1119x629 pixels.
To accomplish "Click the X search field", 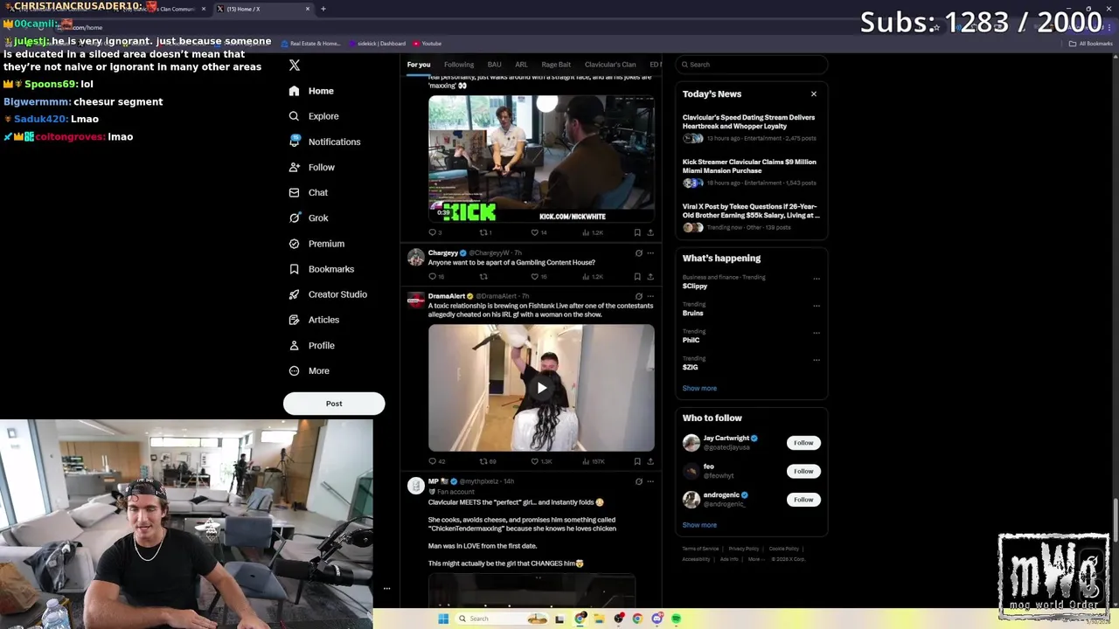I will (x=752, y=65).
